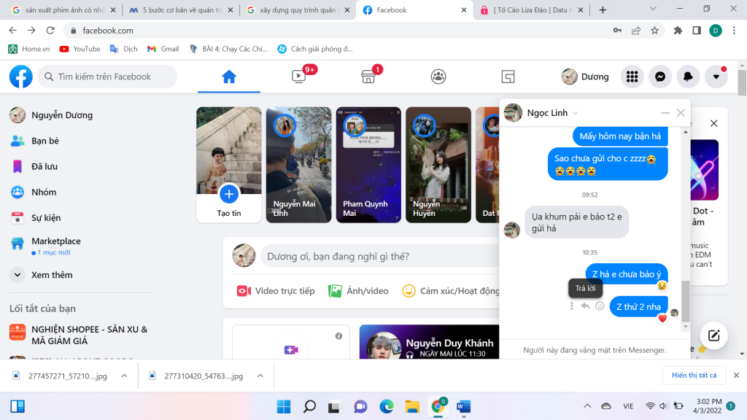Open the Ngọc Linh chat options dropdown

(x=575, y=113)
